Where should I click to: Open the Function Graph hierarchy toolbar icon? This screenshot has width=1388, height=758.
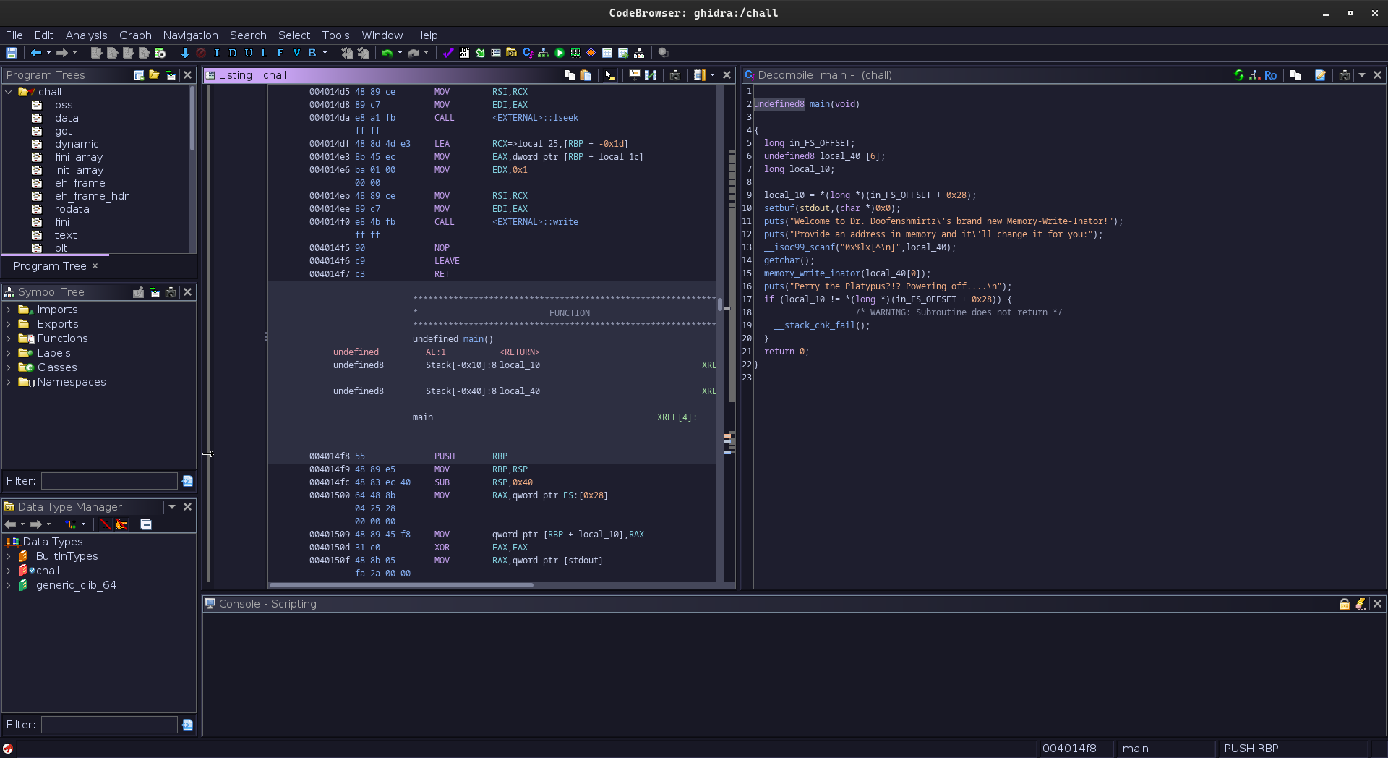click(x=544, y=53)
